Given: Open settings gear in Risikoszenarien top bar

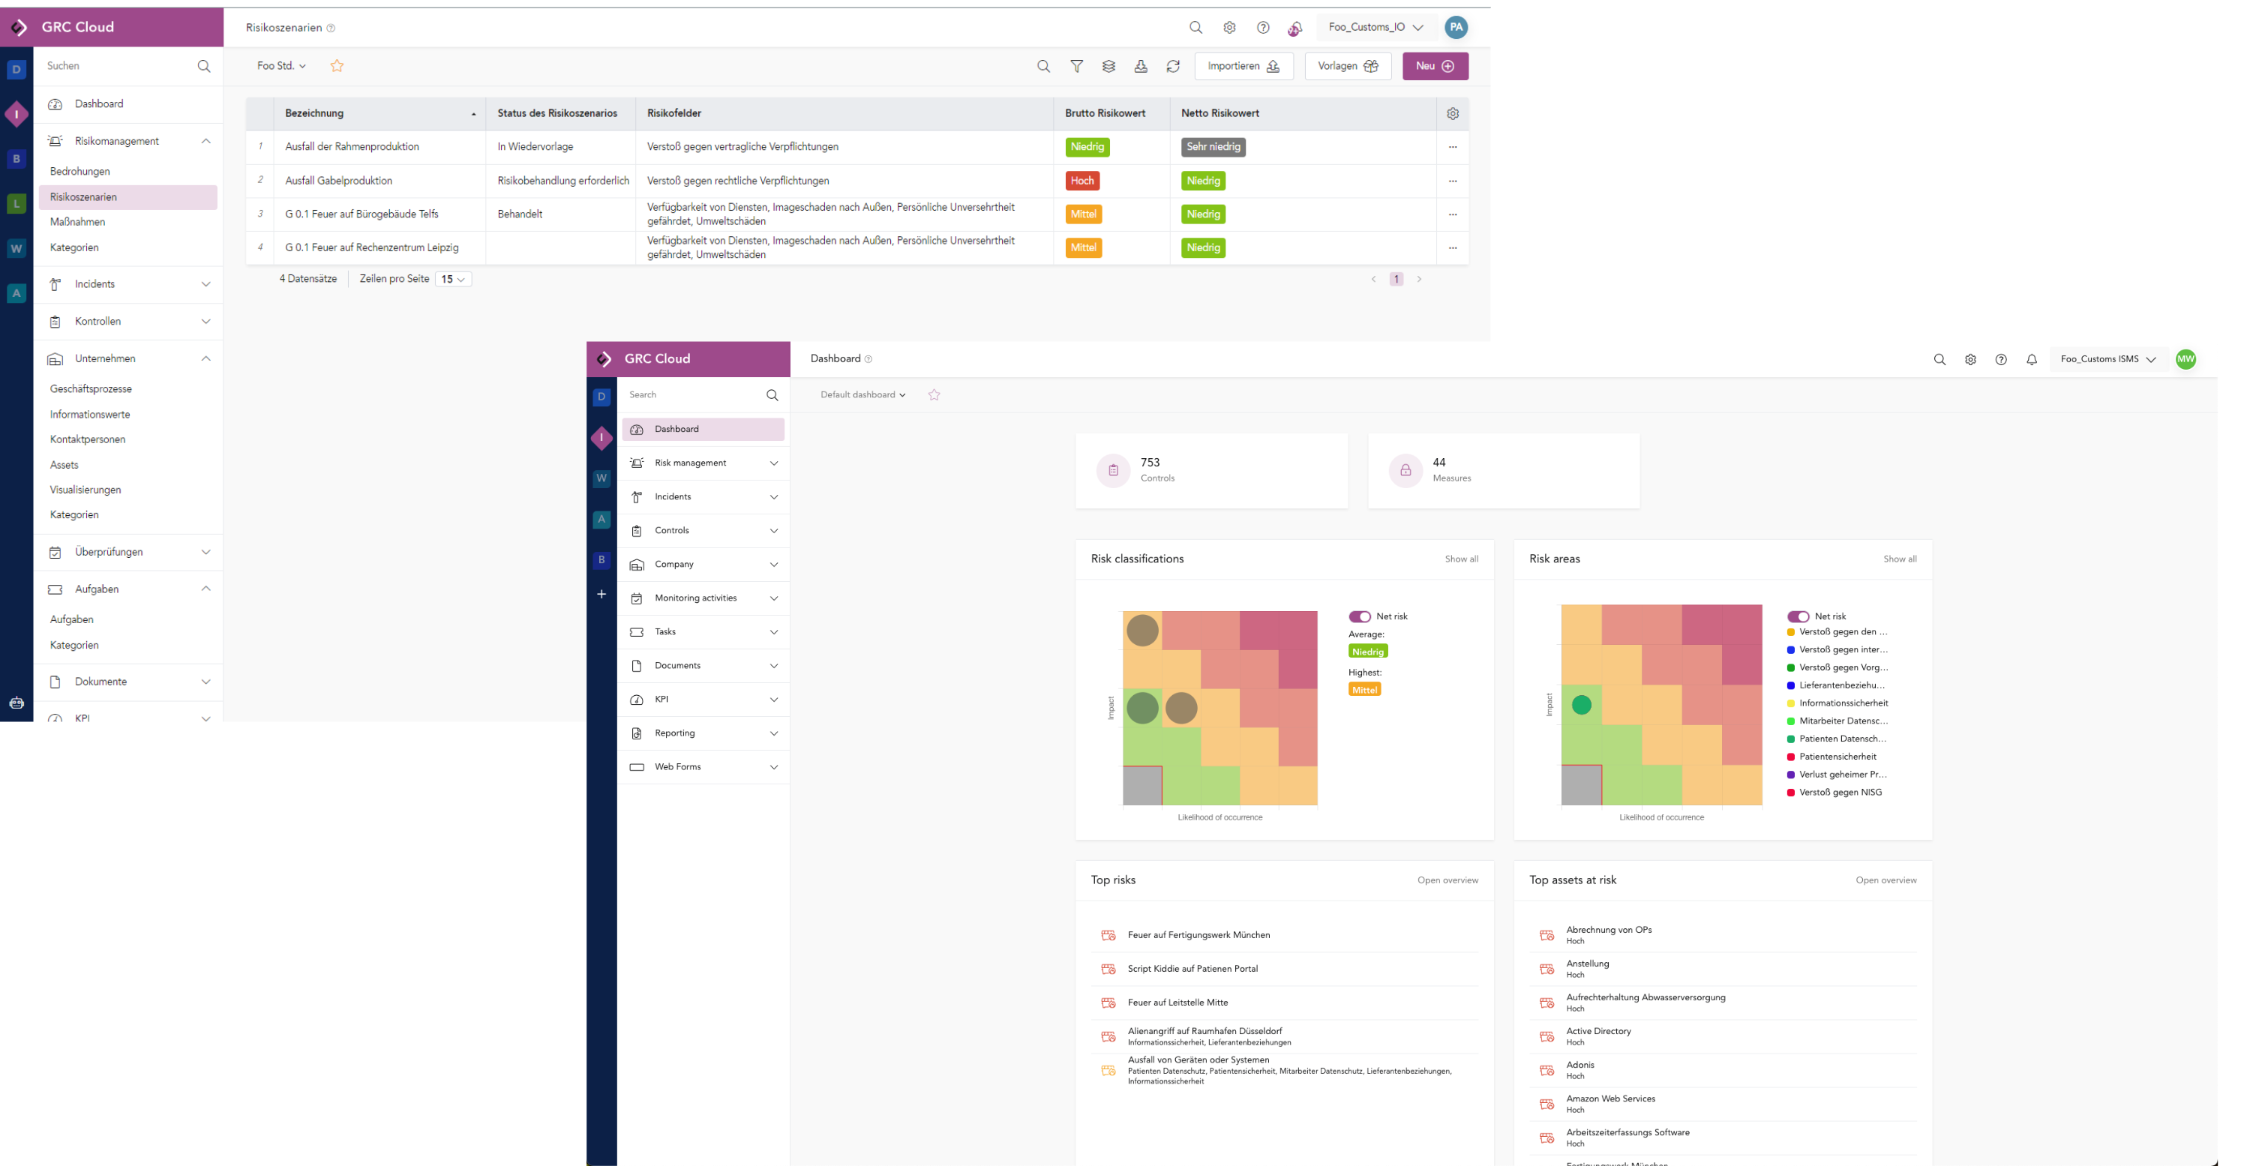Looking at the screenshot, I should pos(1229,27).
